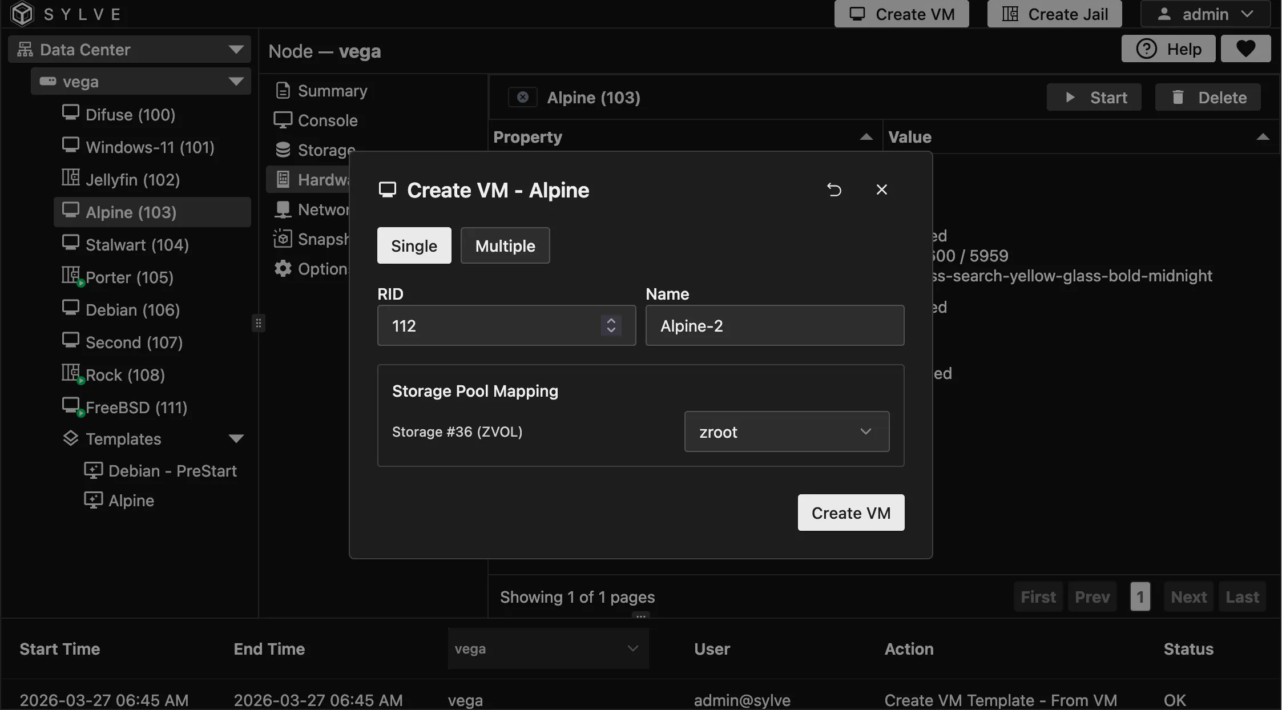Open the admin account menu
The width and height of the screenshot is (1282, 710).
1205,14
